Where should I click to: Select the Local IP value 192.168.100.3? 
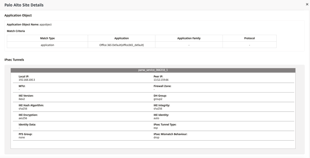[27, 80]
